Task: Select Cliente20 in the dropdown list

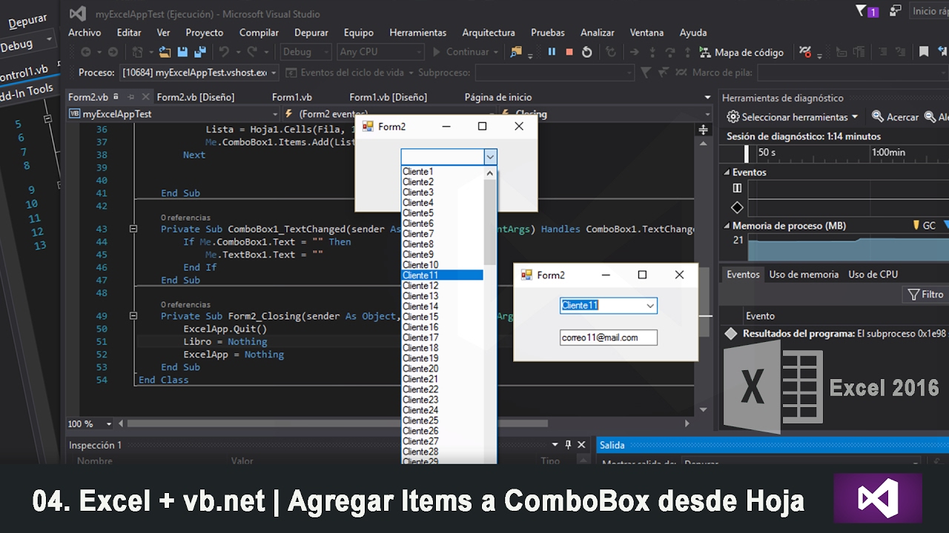Action: pyautogui.click(x=442, y=369)
